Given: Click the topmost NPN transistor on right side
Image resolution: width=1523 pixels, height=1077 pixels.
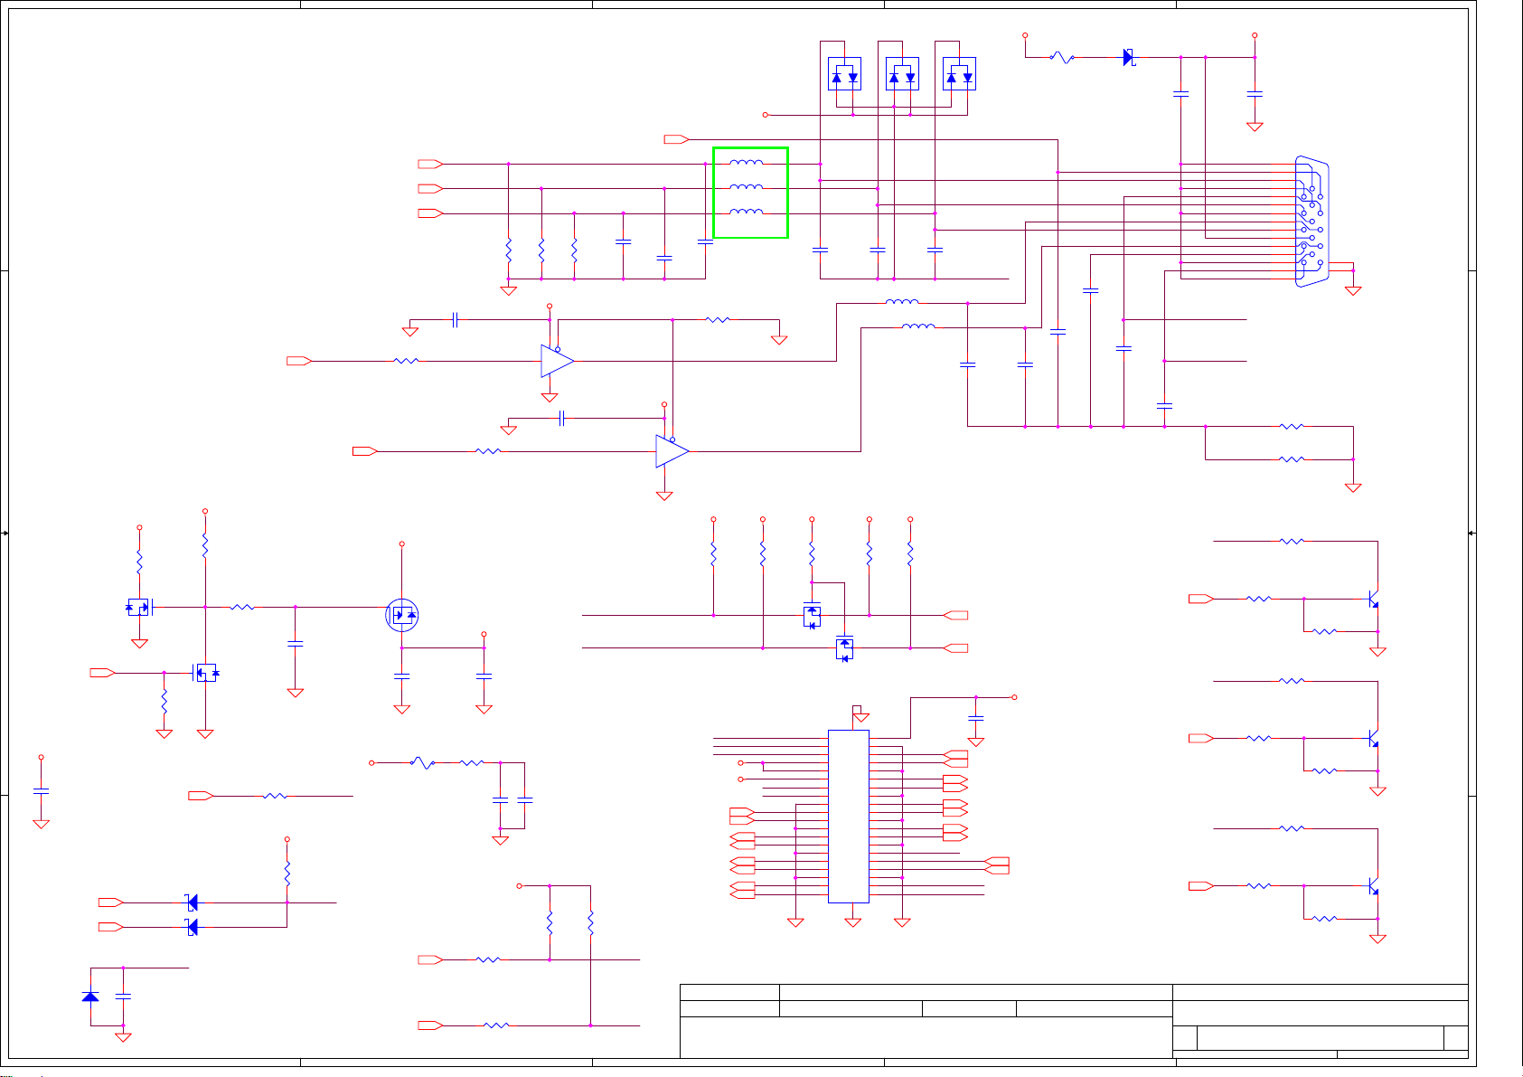Looking at the screenshot, I should (x=1373, y=600).
